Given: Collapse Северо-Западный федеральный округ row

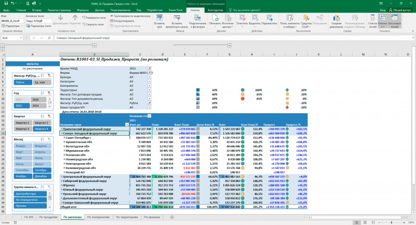Looking at the screenshot, I should [61, 134].
